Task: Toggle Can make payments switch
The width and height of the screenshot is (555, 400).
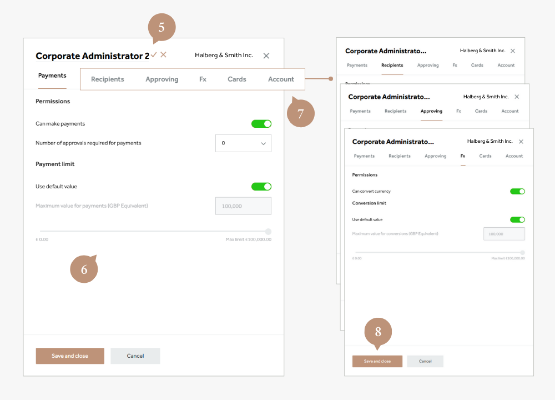Action: [261, 124]
